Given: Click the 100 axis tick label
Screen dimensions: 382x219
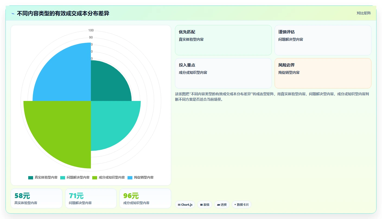Looking at the screenshot, I should [91, 30].
